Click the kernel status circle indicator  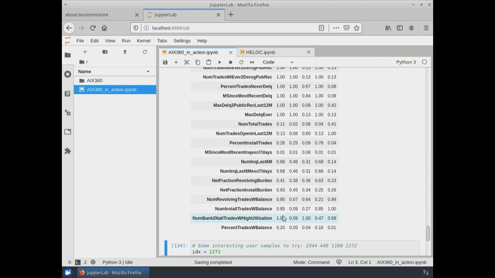point(424,62)
